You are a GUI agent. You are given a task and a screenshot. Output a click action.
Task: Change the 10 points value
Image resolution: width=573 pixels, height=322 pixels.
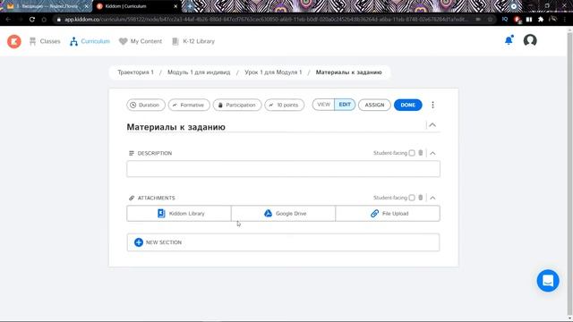[x=285, y=105]
